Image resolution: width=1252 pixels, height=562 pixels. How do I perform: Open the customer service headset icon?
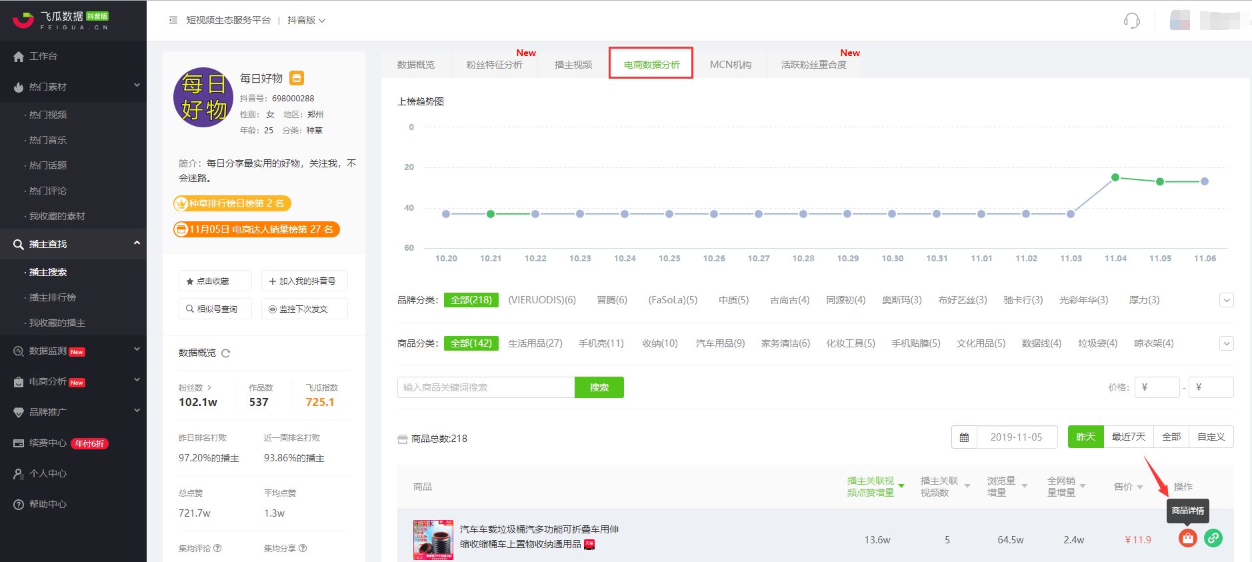tap(1131, 21)
